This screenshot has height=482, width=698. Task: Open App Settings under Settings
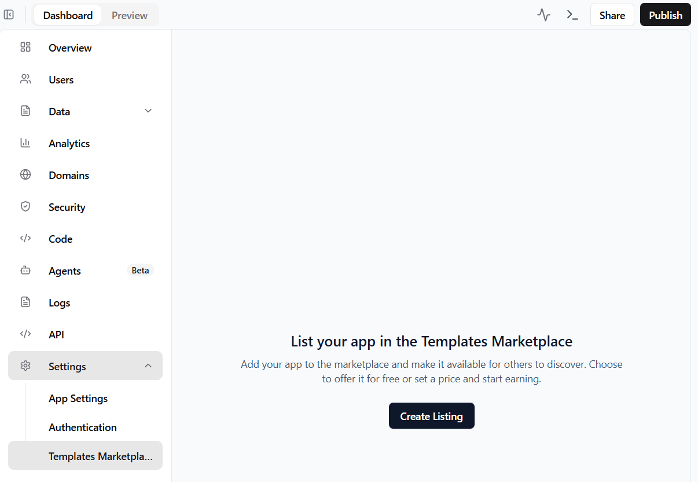78,398
